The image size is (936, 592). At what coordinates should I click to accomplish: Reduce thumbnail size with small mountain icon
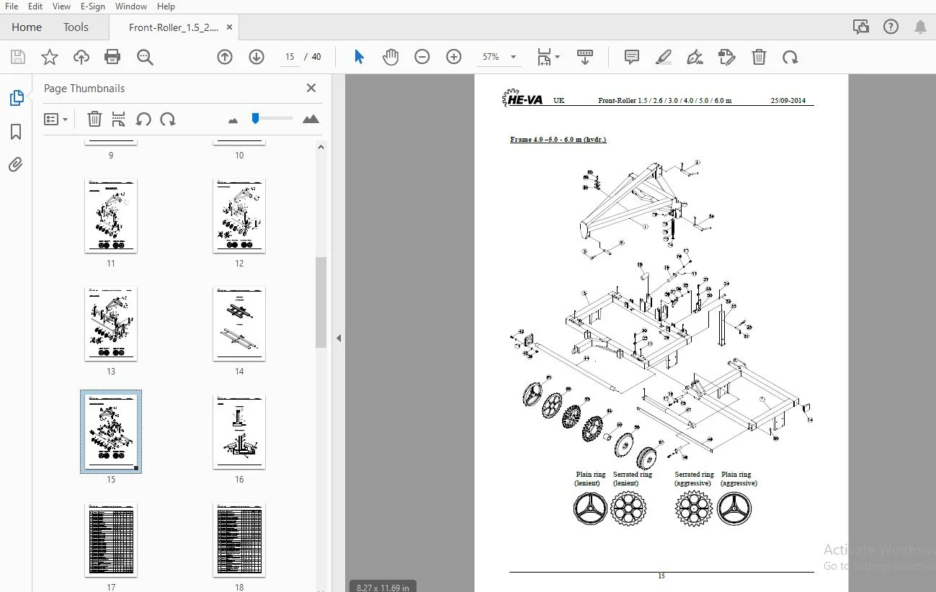point(233,120)
